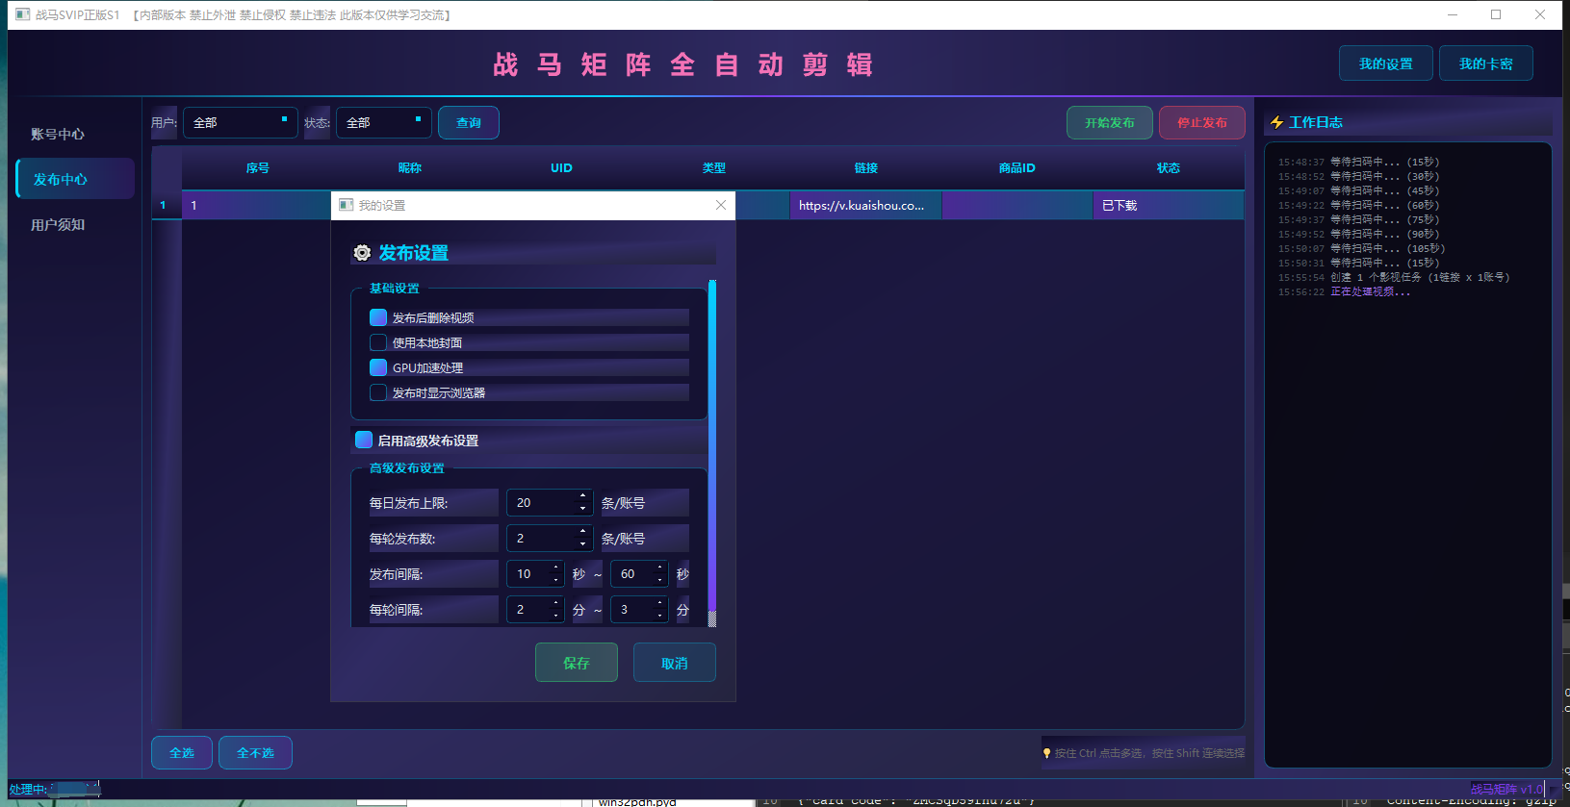Click the 已下载 status cell
This screenshot has width=1570, height=807.
coord(1168,205)
